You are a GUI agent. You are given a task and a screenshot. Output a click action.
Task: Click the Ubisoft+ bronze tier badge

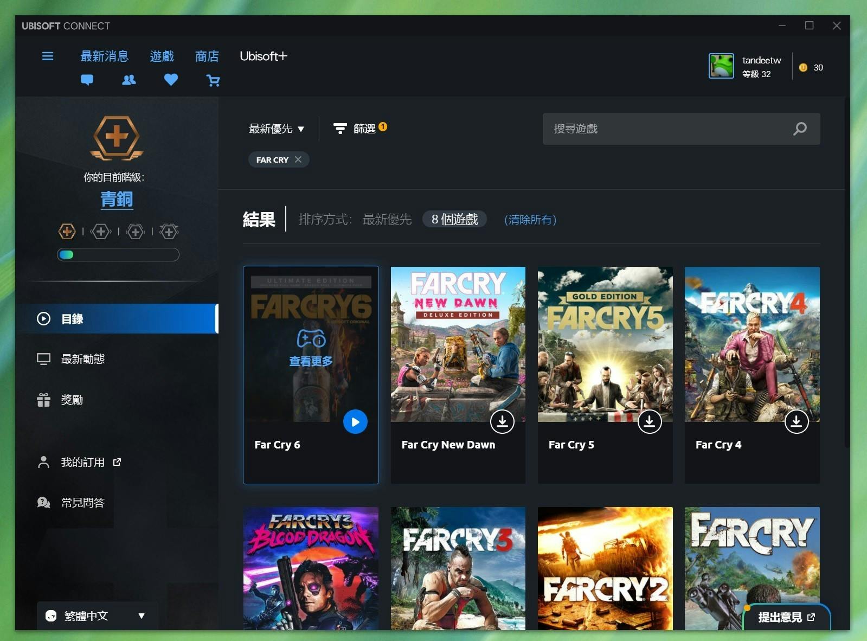[117, 138]
